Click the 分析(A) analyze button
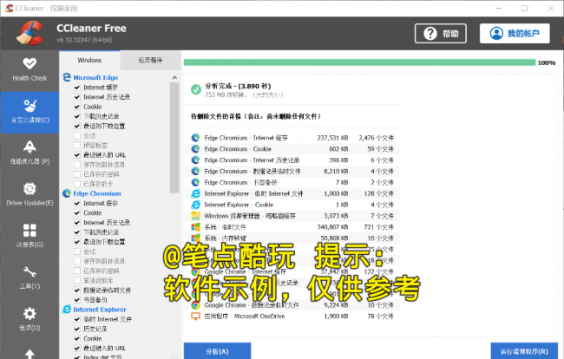The width and height of the screenshot is (564, 359). (217, 351)
